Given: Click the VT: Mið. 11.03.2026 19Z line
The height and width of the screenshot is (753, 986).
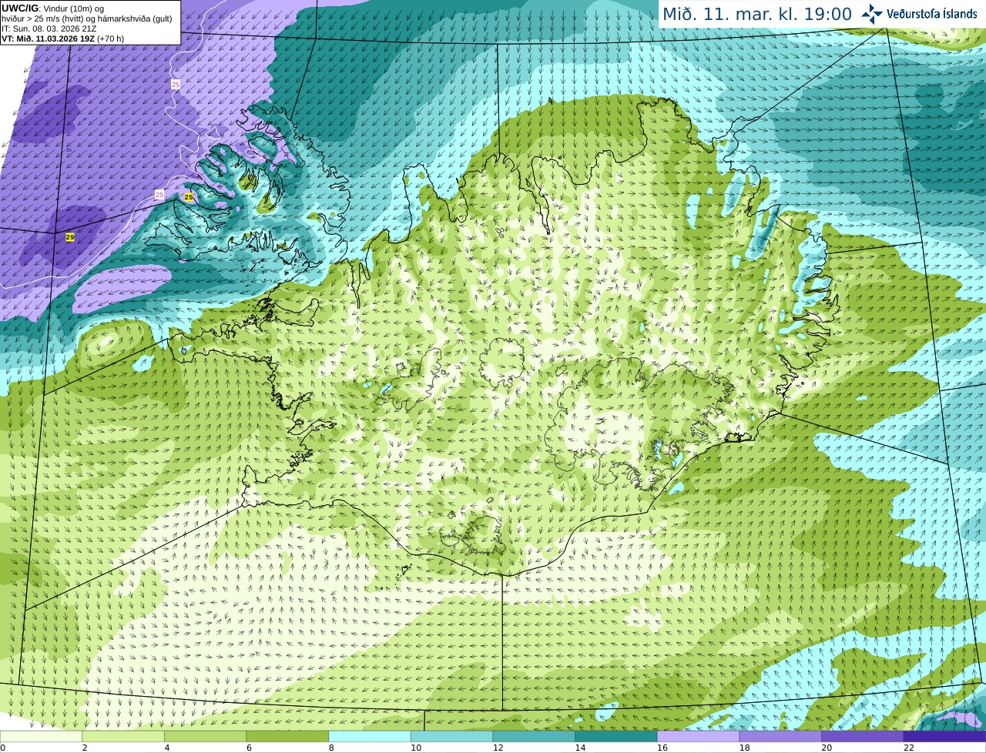Looking at the screenshot, I should (62, 38).
